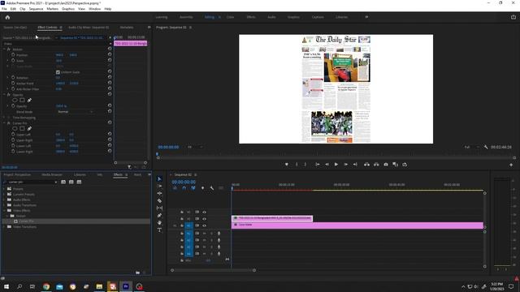The height and width of the screenshot is (292, 520).
Task: Select the Track Select Forward tool
Action: 159,186
